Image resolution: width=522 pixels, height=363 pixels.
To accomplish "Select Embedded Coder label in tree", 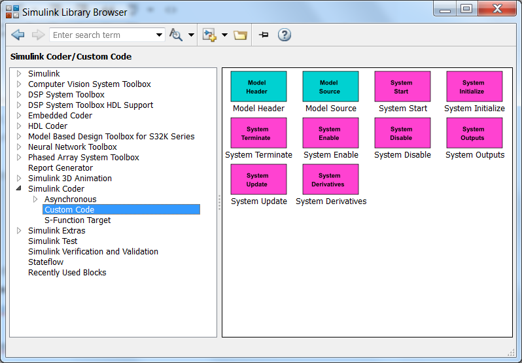I will tap(60, 116).
